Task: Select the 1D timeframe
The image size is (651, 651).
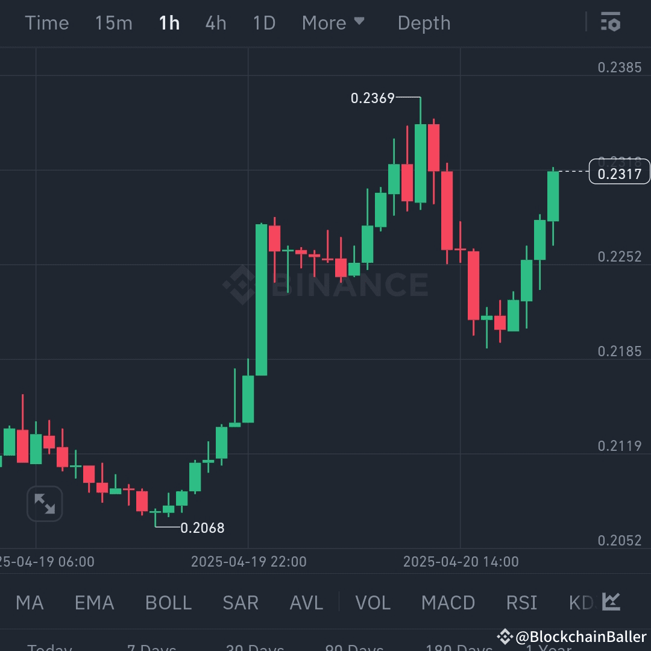Action: (x=263, y=22)
